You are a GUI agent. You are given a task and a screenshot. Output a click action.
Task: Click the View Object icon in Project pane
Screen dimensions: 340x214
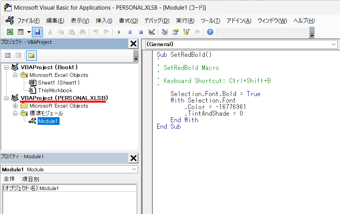[x=18, y=55]
